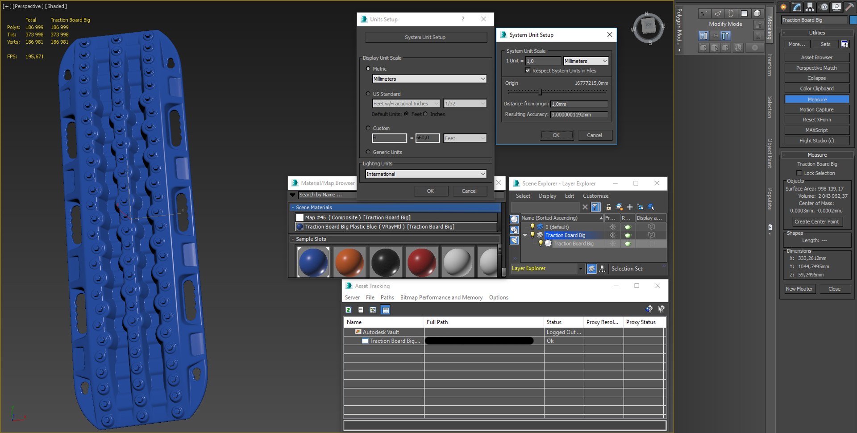Toggle Display Lights filter in Scene Explorer

[x=514, y=241]
